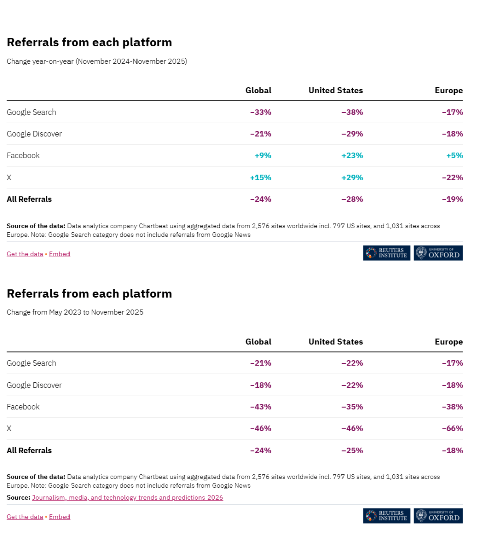Screen dimensions: 480x545
Task: Select the −33% Google Search Global value
Action: [261, 112]
